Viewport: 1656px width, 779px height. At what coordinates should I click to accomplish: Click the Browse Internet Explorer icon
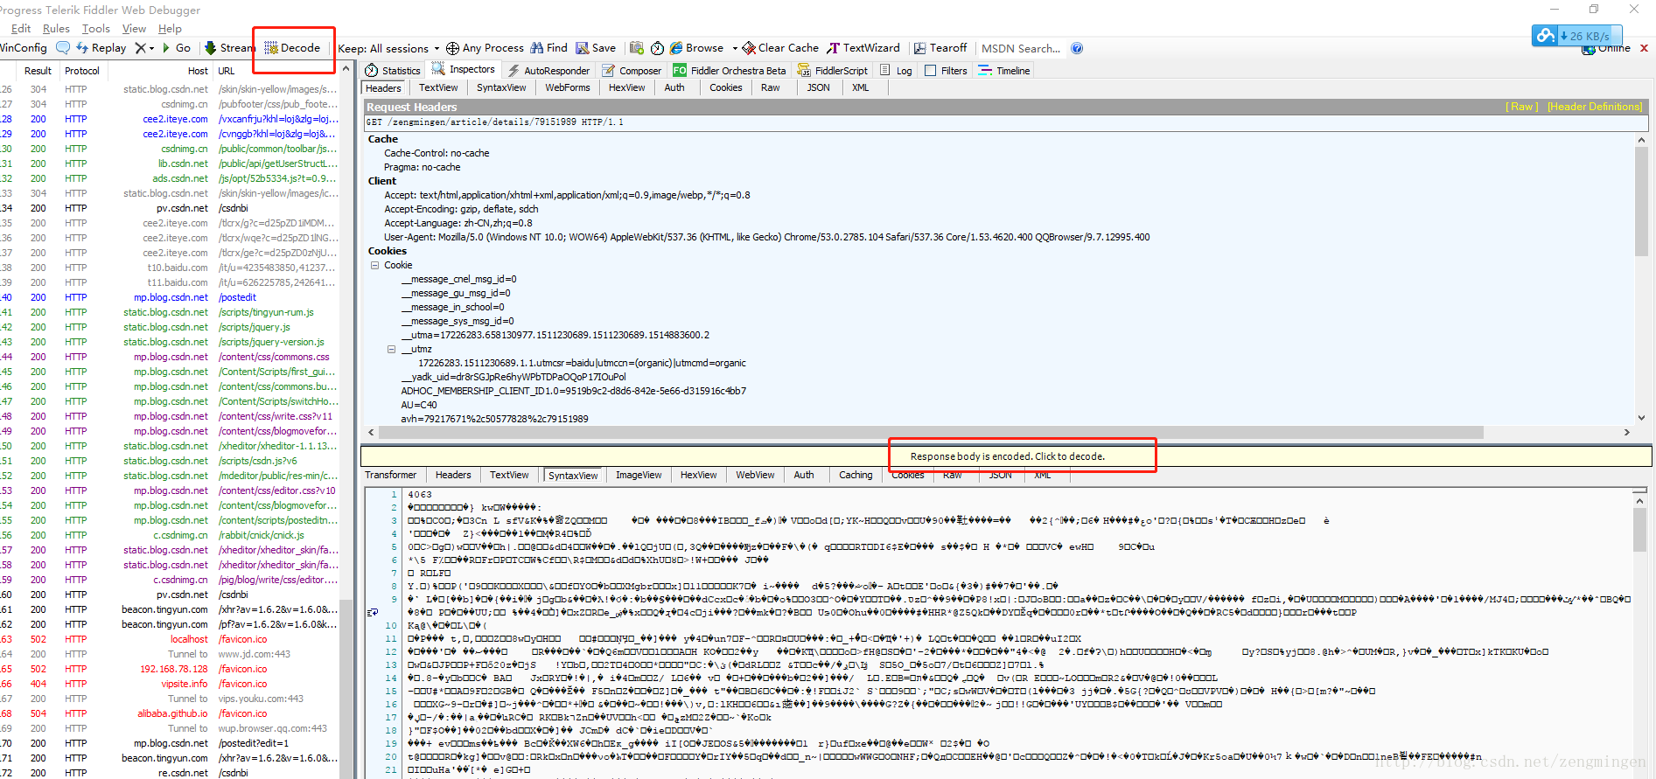pos(676,48)
